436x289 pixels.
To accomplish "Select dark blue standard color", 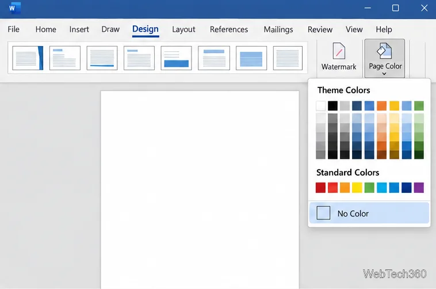I will (407, 188).
